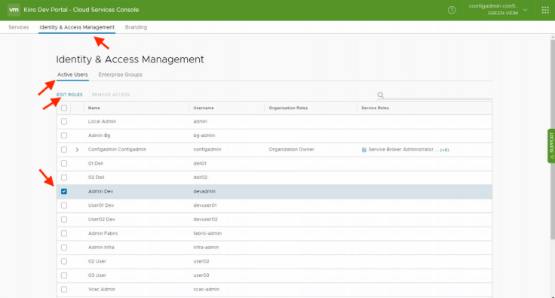
Task: Click the infra-admin username
Action: point(206,247)
